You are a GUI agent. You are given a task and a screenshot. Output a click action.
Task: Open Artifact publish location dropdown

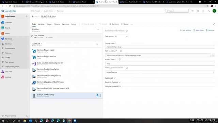160,72
